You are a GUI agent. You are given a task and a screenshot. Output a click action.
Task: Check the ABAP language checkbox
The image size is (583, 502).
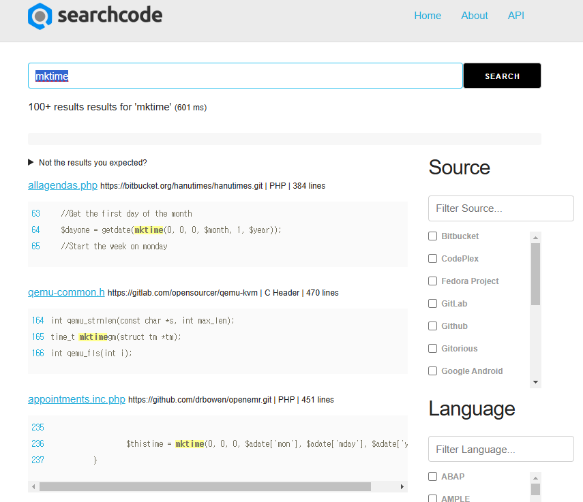[432, 476]
